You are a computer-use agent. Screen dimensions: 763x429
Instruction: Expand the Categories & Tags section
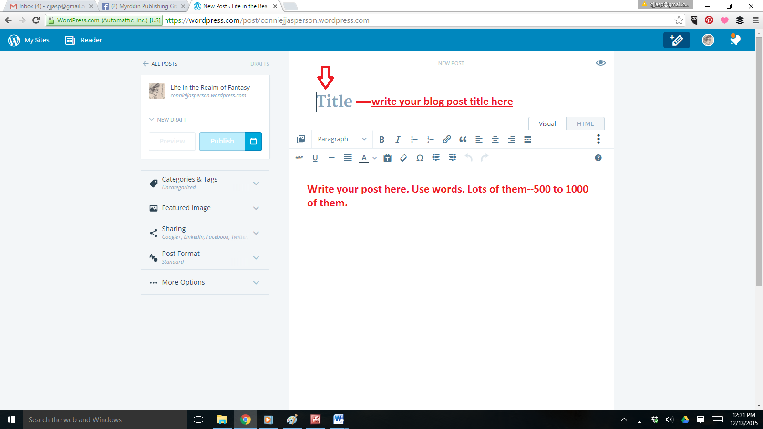(x=205, y=183)
